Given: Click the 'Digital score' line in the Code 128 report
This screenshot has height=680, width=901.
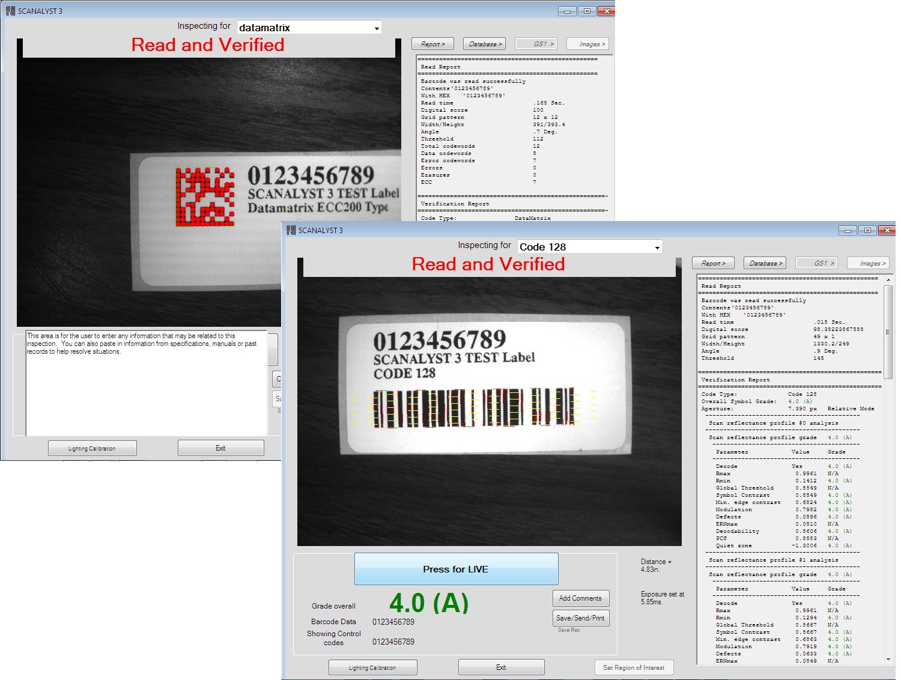Looking at the screenshot, I should click(782, 329).
